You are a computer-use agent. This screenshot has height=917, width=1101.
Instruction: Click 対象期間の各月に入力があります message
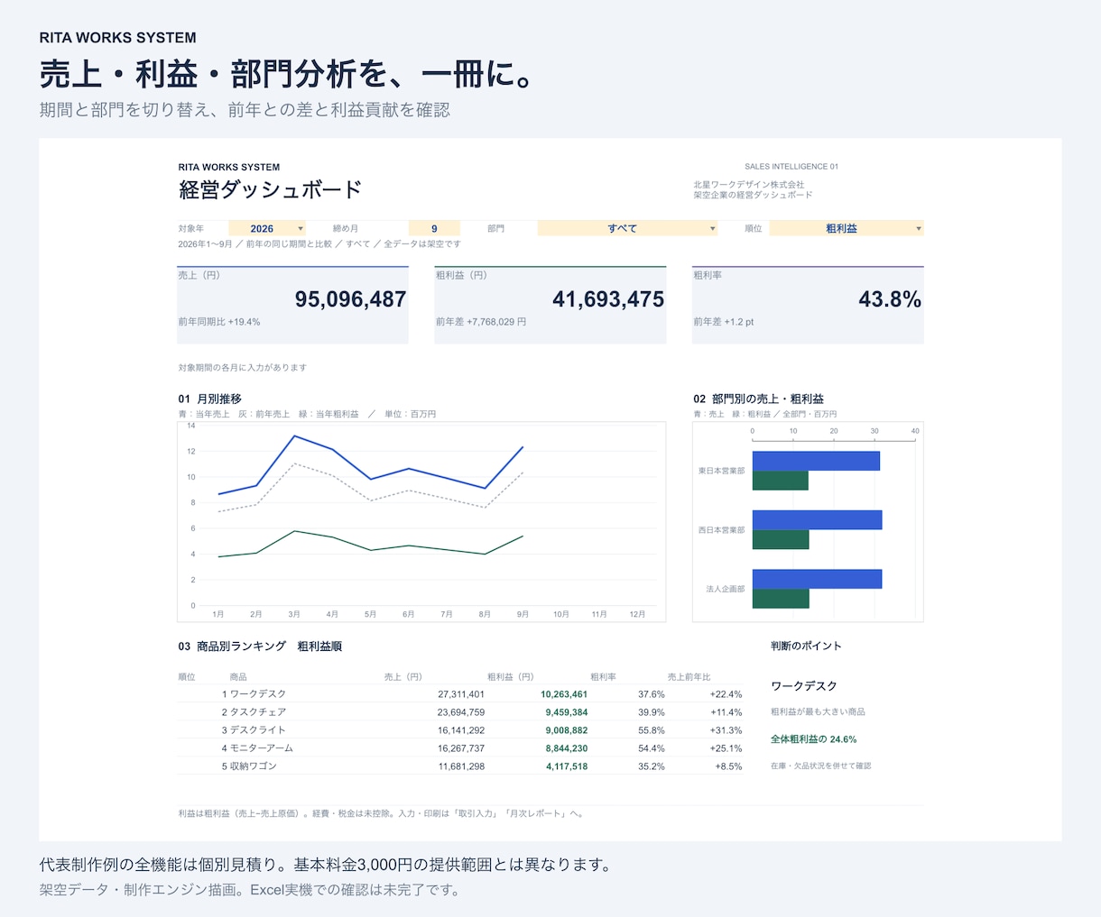243,367
